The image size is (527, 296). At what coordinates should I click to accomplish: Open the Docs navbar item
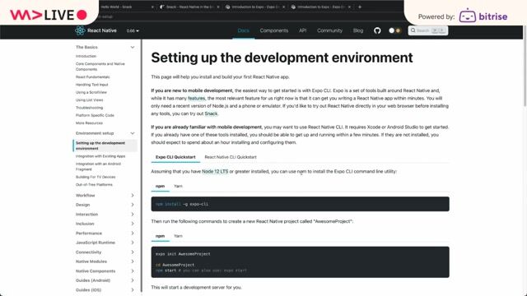click(x=244, y=30)
